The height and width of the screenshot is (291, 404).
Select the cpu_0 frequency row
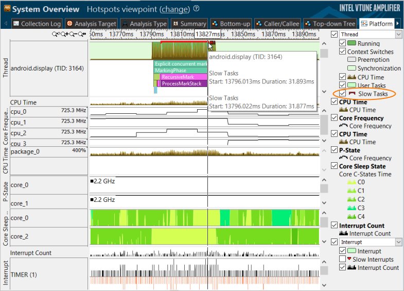49,112
